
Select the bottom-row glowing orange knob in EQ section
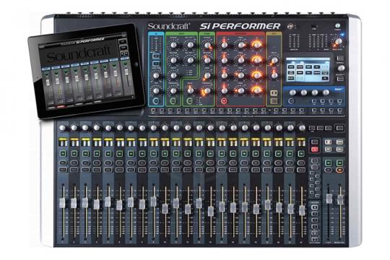(256, 90)
